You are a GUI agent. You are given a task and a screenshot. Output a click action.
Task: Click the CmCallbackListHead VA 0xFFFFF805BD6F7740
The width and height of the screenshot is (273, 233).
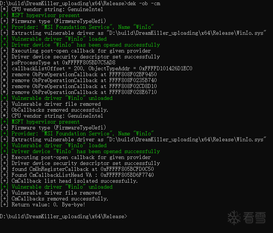point(127,175)
